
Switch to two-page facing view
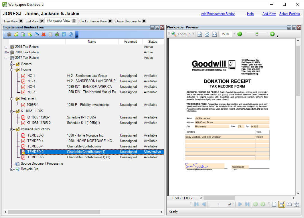[289, 204]
